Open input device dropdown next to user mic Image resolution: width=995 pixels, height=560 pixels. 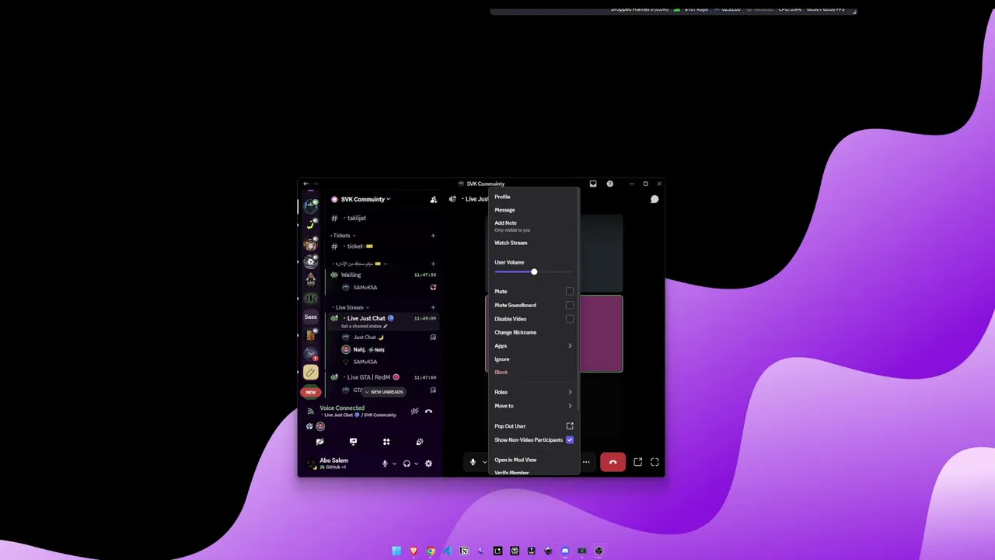point(394,464)
